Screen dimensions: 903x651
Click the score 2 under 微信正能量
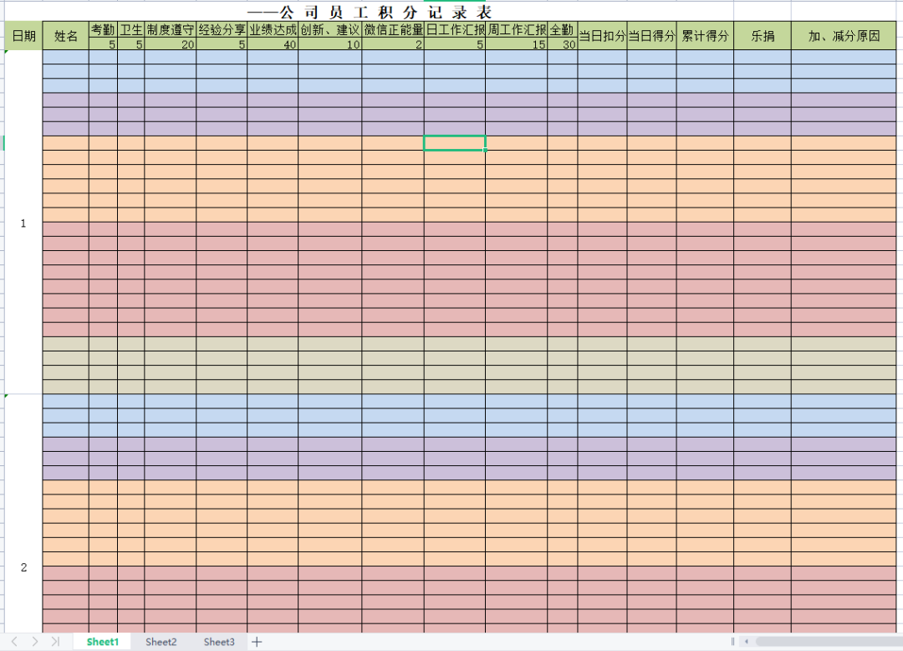(393, 44)
